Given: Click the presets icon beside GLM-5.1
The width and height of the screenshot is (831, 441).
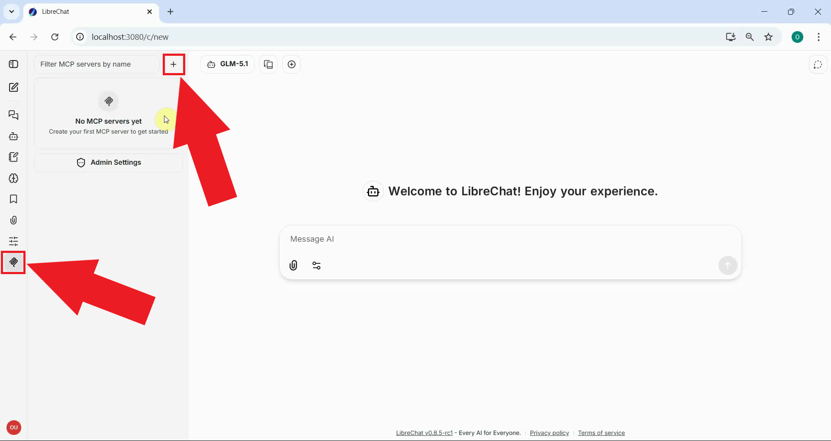Looking at the screenshot, I should pyautogui.click(x=268, y=64).
